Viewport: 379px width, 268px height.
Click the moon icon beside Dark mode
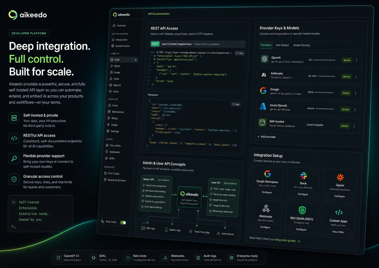103,221
